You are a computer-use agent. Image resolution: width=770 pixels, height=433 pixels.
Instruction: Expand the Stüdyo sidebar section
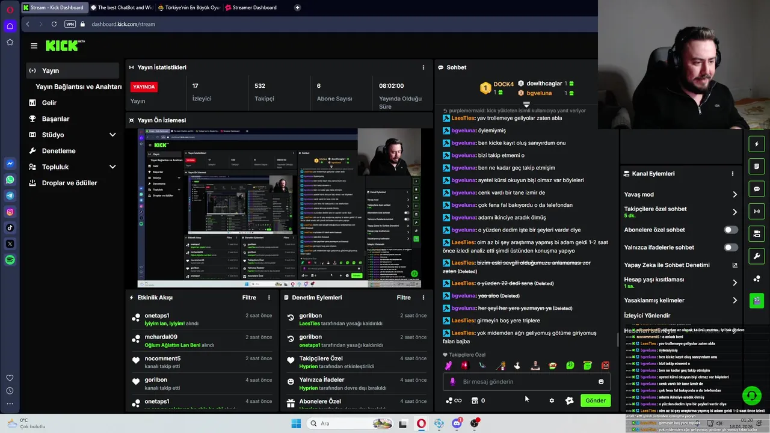click(112, 135)
